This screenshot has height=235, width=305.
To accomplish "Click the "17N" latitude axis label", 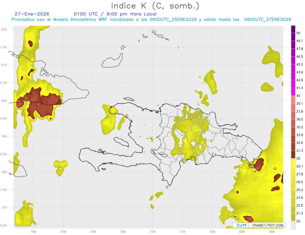I will [4, 208].
